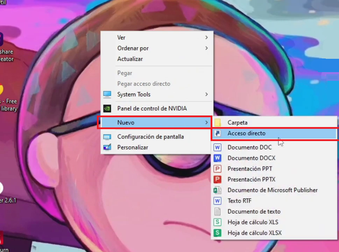The width and height of the screenshot is (339, 252).
Task: Click the yellow Carpeta folder icon
Action: click(x=218, y=122)
